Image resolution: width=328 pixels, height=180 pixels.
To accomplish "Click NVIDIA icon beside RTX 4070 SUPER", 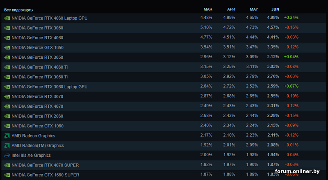I will 7,165.
